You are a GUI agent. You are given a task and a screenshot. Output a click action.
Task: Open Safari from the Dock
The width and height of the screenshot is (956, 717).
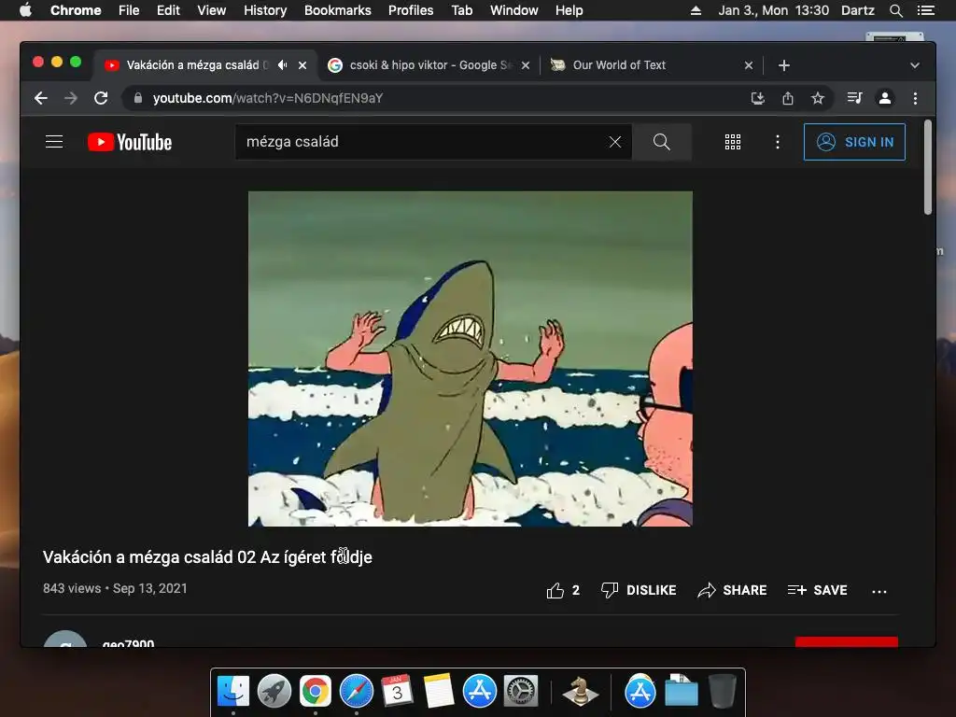[357, 691]
